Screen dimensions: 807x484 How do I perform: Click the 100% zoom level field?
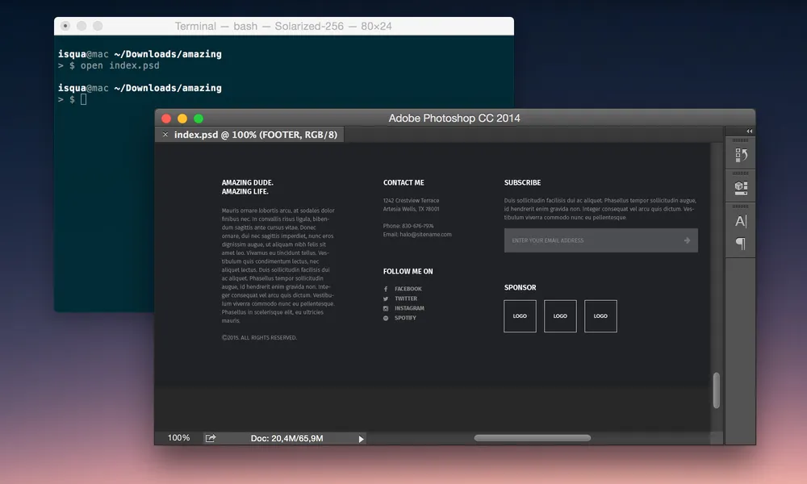tap(178, 438)
